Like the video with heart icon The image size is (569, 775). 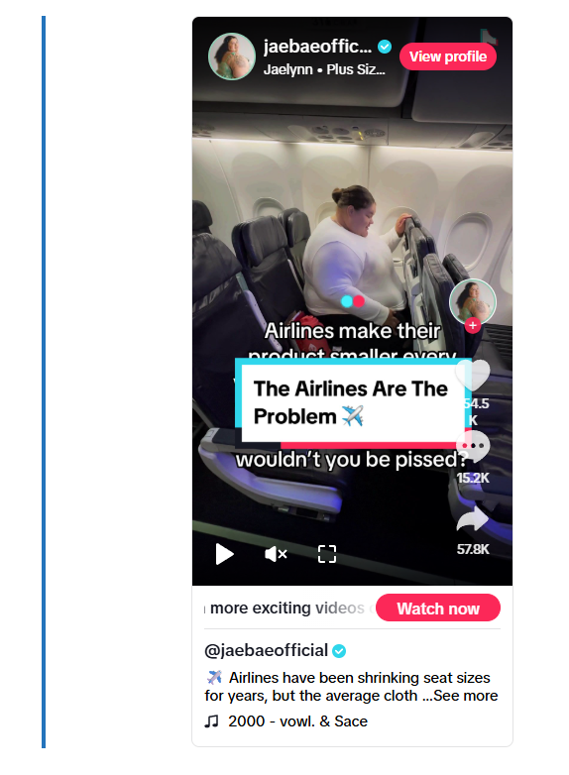tap(473, 376)
